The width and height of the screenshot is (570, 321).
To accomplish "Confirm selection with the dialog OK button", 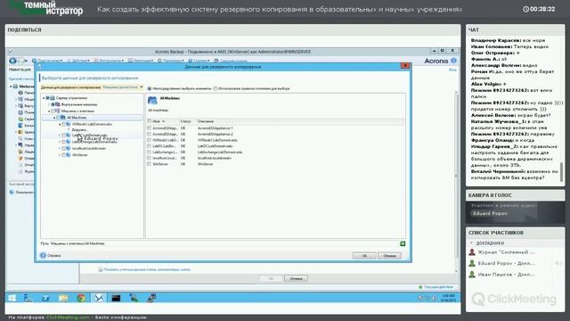I will point(364,256).
